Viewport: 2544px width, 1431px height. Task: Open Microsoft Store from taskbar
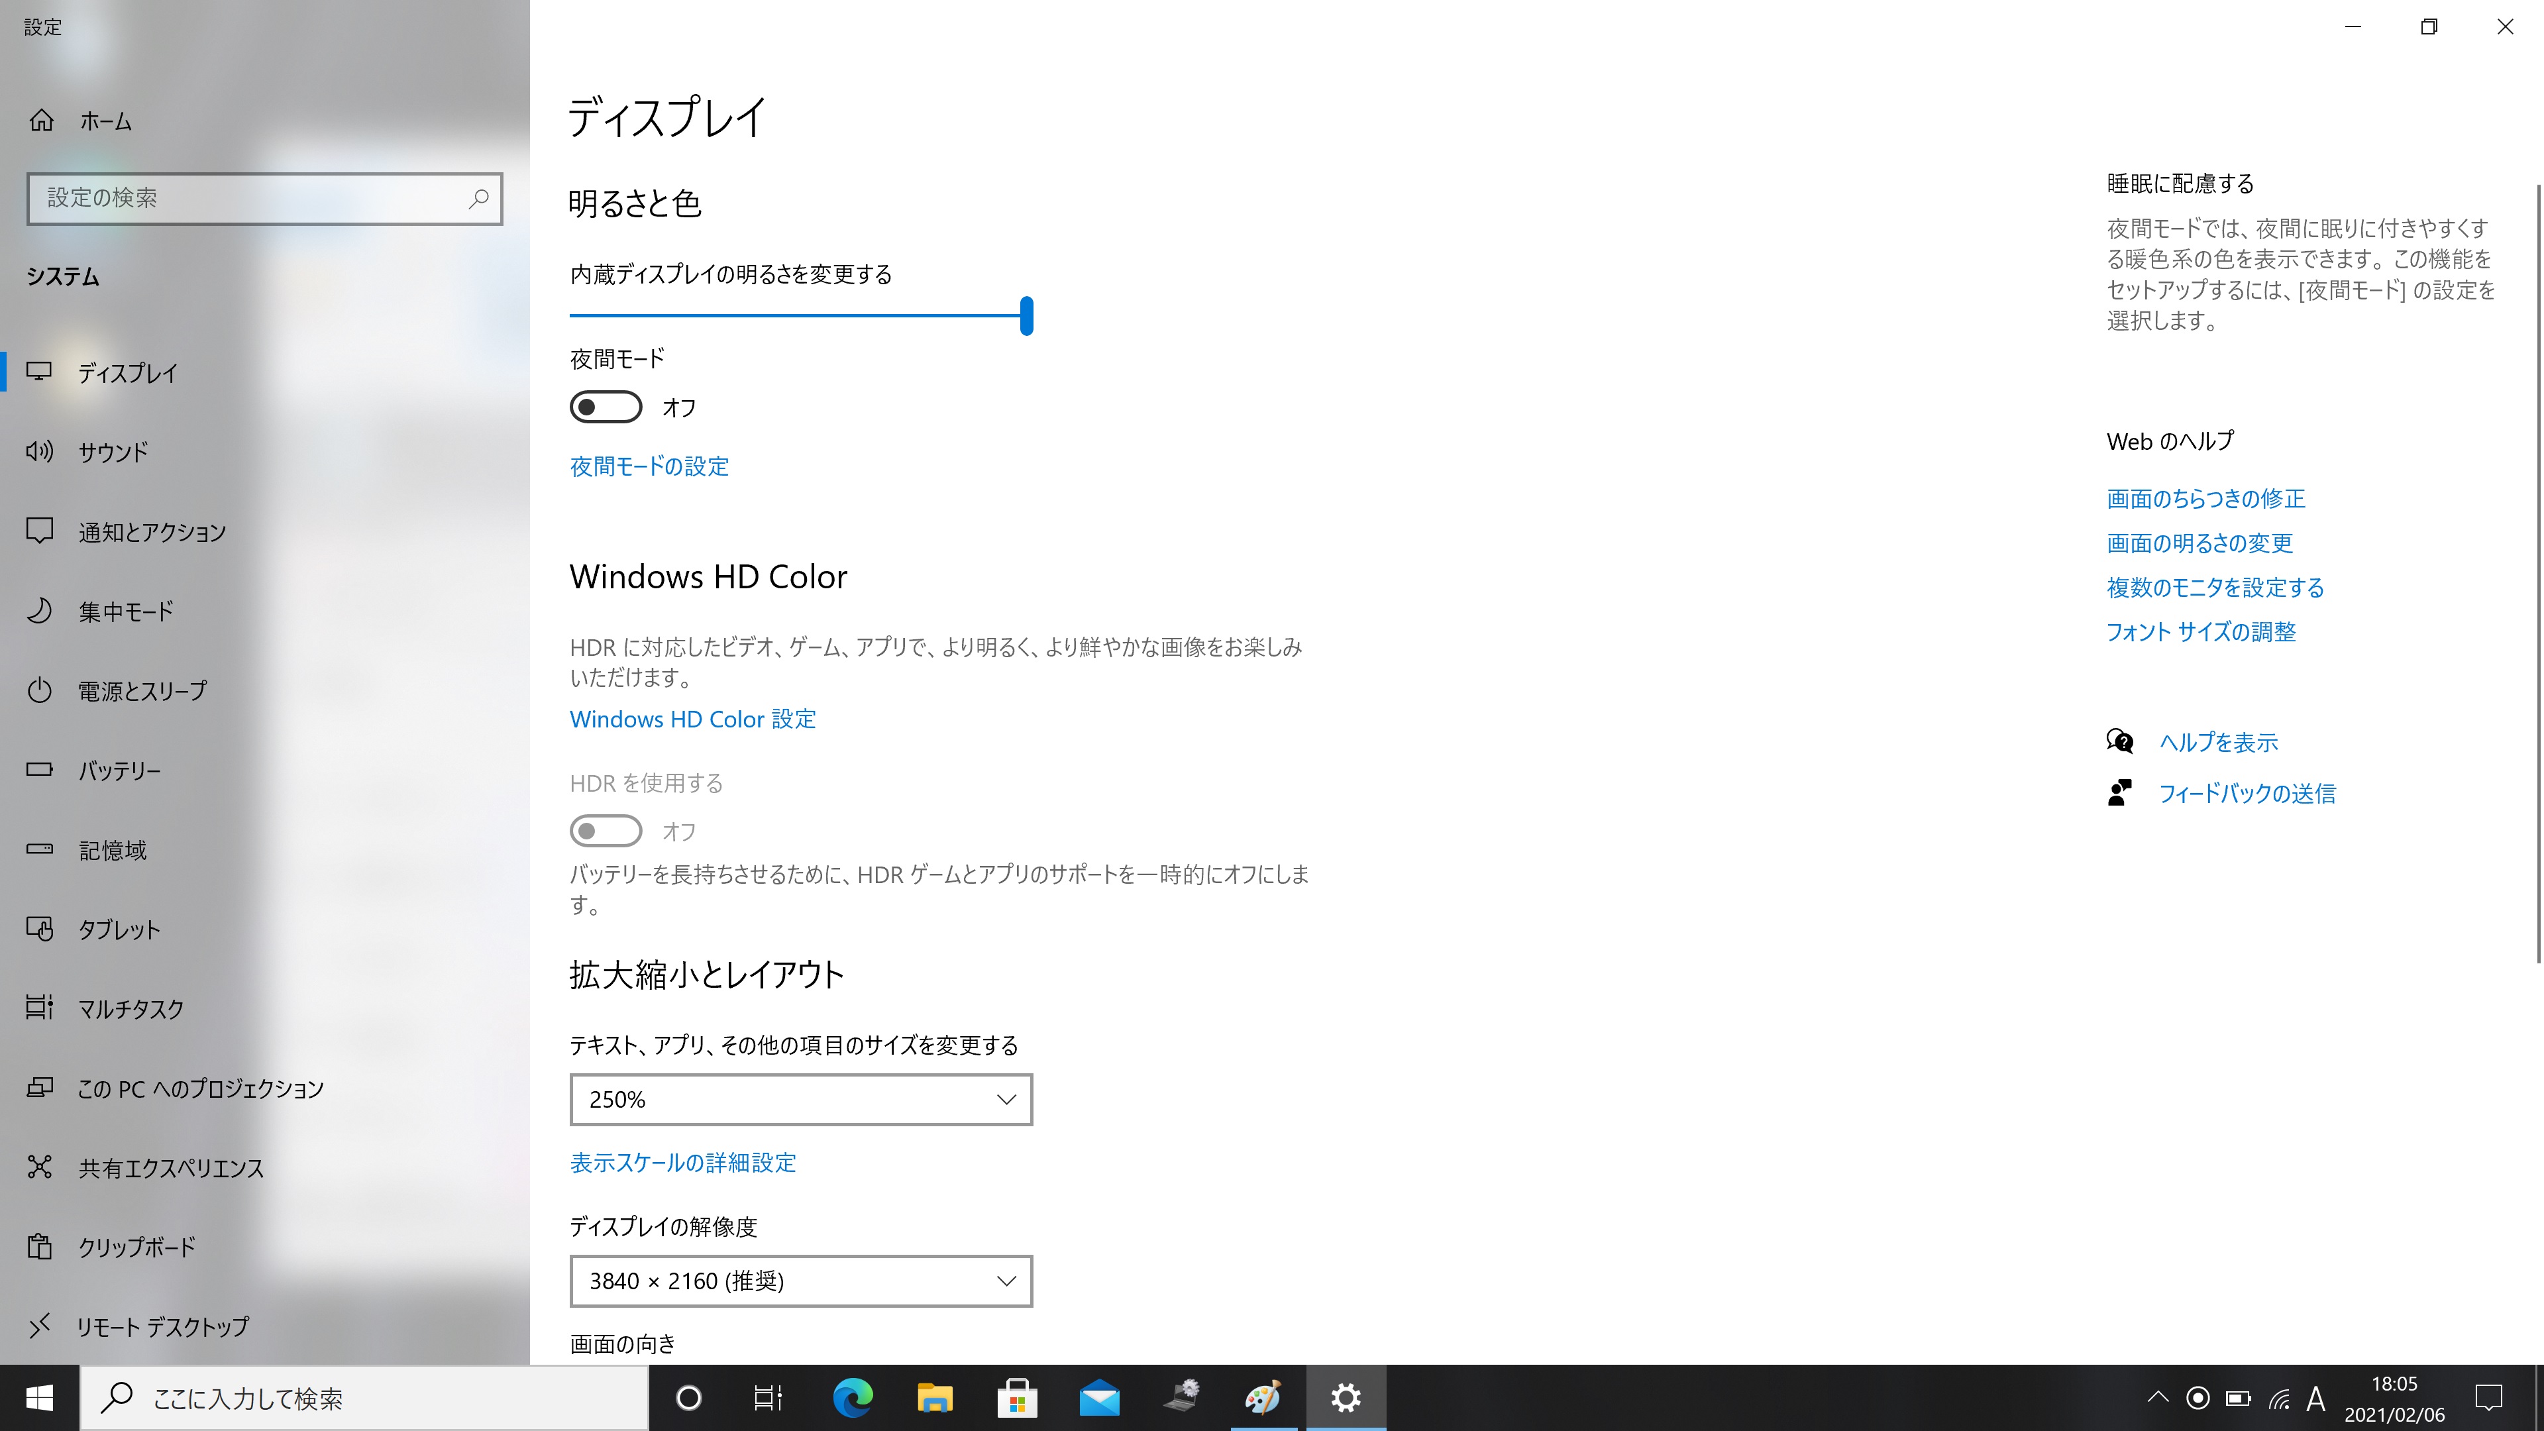pyautogui.click(x=1017, y=1397)
